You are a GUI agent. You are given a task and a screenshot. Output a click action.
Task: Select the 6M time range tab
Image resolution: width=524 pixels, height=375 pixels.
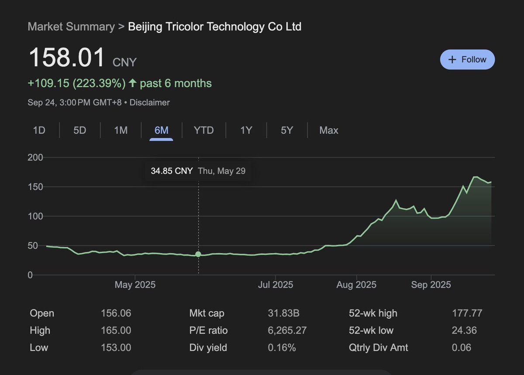click(162, 130)
